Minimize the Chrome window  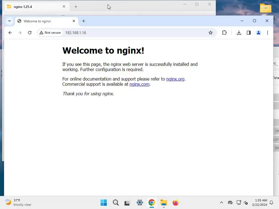click(242, 21)
